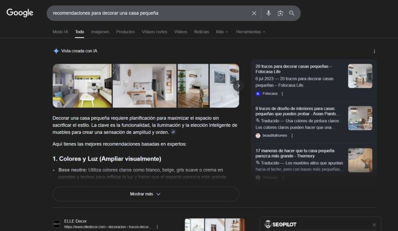Open '9 trucos de diseño de interiores' link

298,111
